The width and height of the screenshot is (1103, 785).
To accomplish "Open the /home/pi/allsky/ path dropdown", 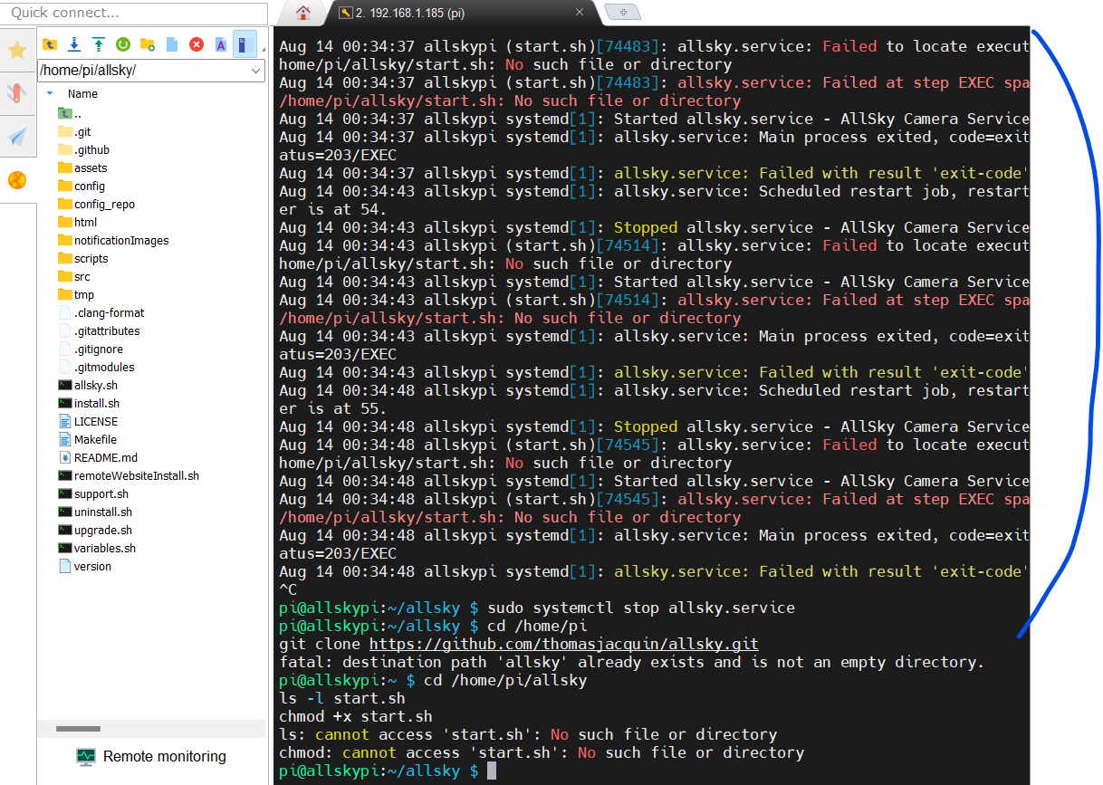I will (x=255, y=71).
